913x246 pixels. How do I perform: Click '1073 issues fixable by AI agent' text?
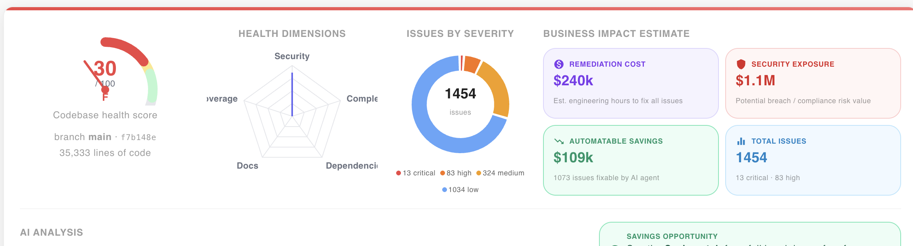point(606,178)
